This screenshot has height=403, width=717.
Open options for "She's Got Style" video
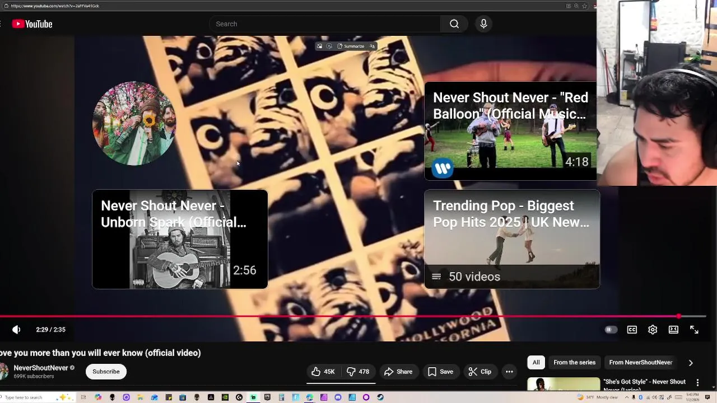pyautogui.click(x=697, y=382)
